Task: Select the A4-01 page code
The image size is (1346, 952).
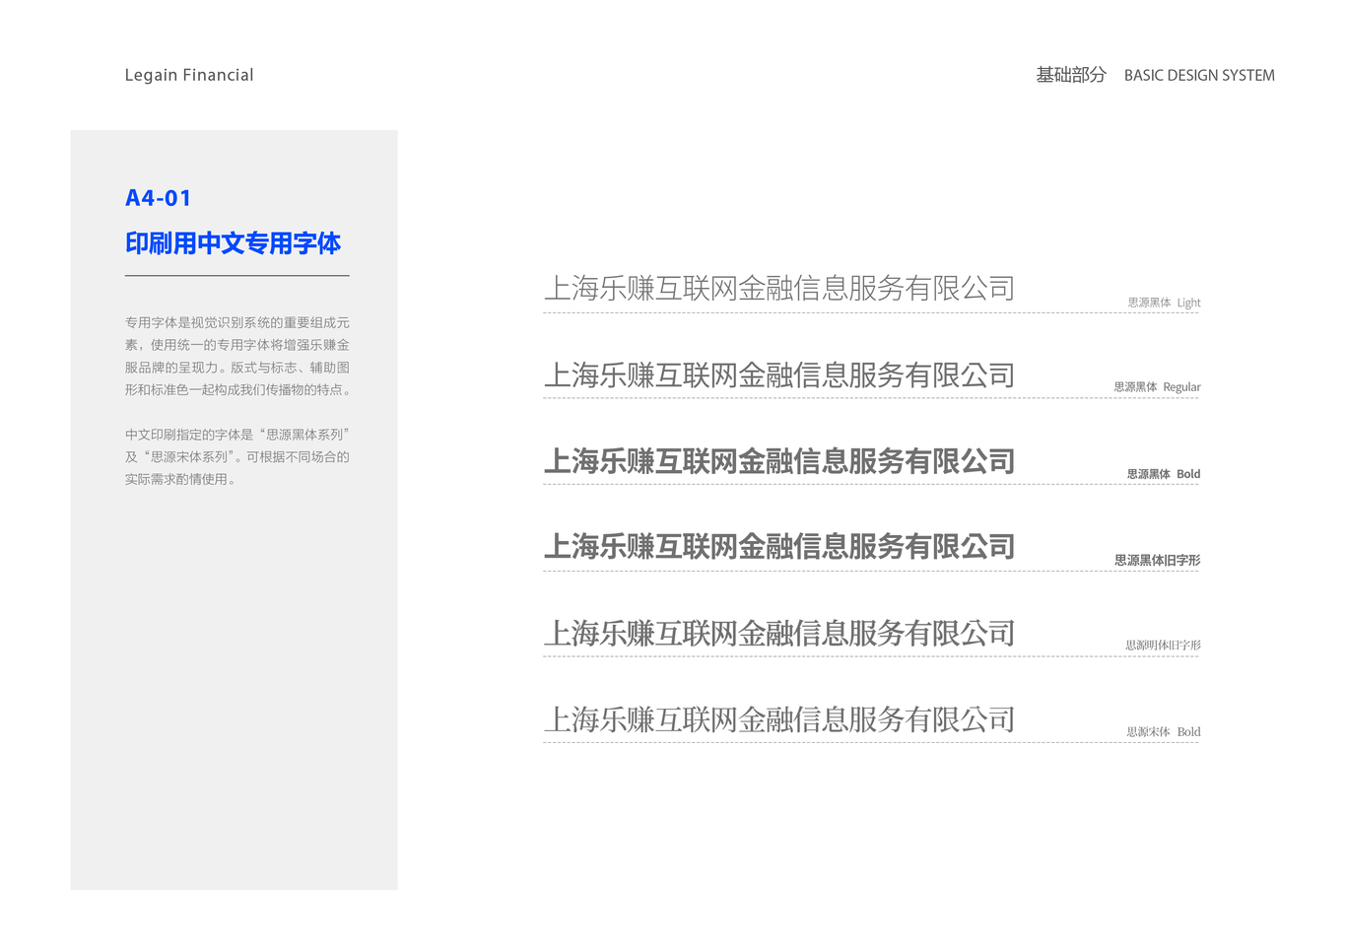Action: pos(158,198)
